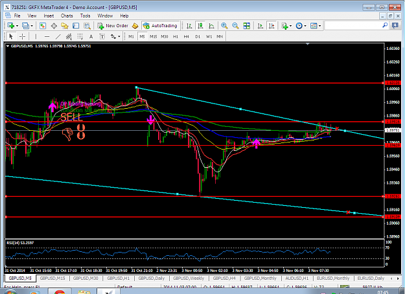Tile chart windows with the grid icon

click(246, 26)
